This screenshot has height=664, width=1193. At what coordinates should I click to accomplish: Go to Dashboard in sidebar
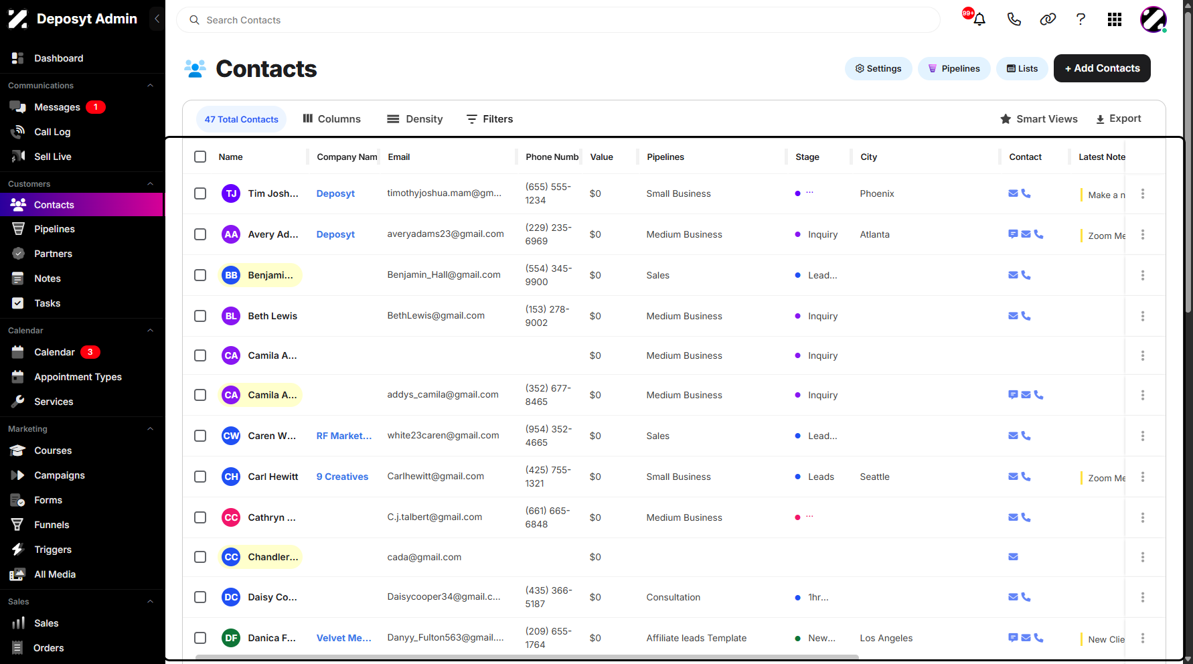pos(82,58)
